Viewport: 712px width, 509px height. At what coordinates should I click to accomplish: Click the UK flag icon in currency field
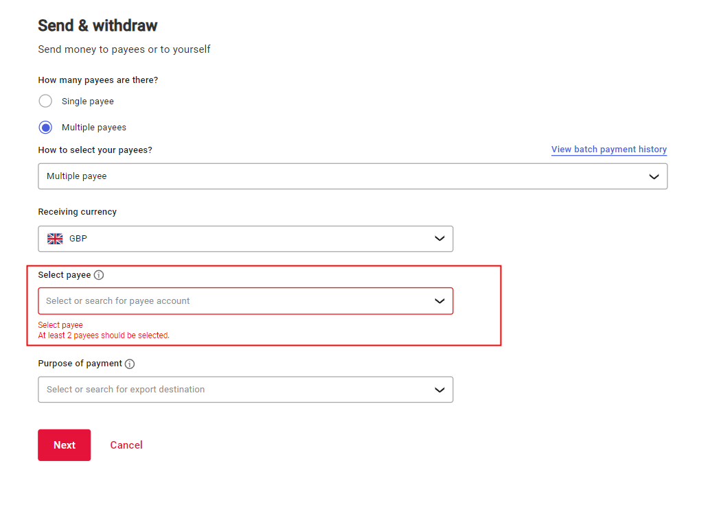[x=55, y=239]
